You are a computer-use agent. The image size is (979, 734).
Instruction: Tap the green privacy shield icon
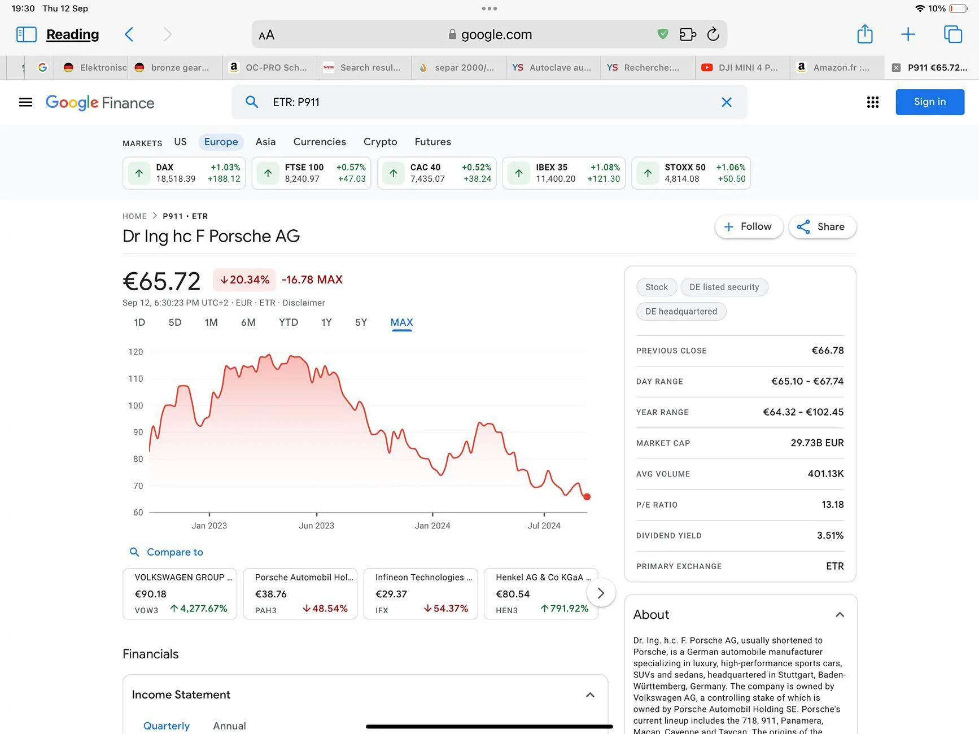[663, 34]
